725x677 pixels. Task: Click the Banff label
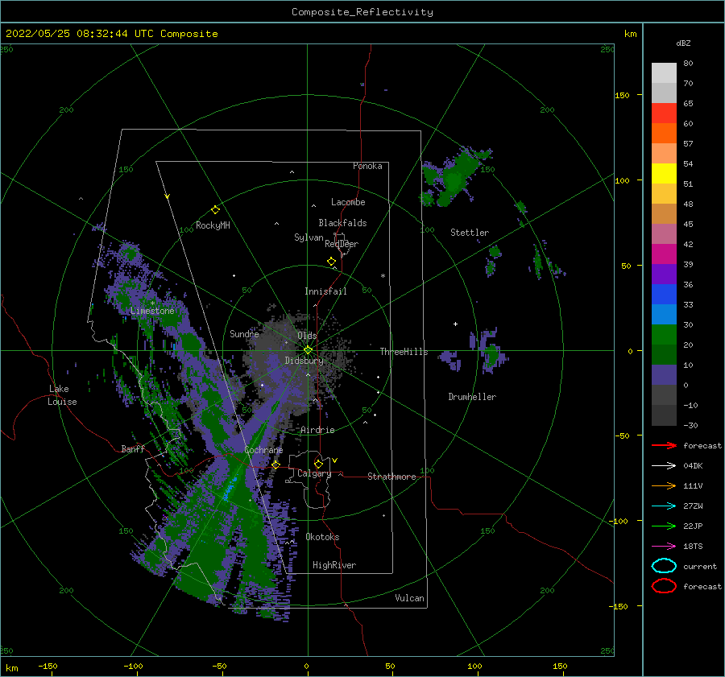(133, 448)
